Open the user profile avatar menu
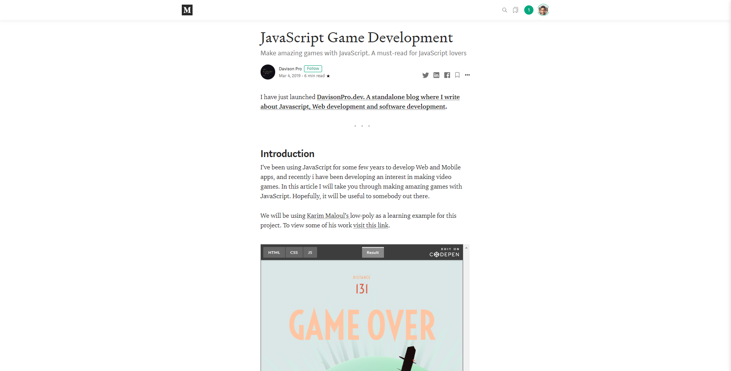The image size is (731, 371). point(543,10)
